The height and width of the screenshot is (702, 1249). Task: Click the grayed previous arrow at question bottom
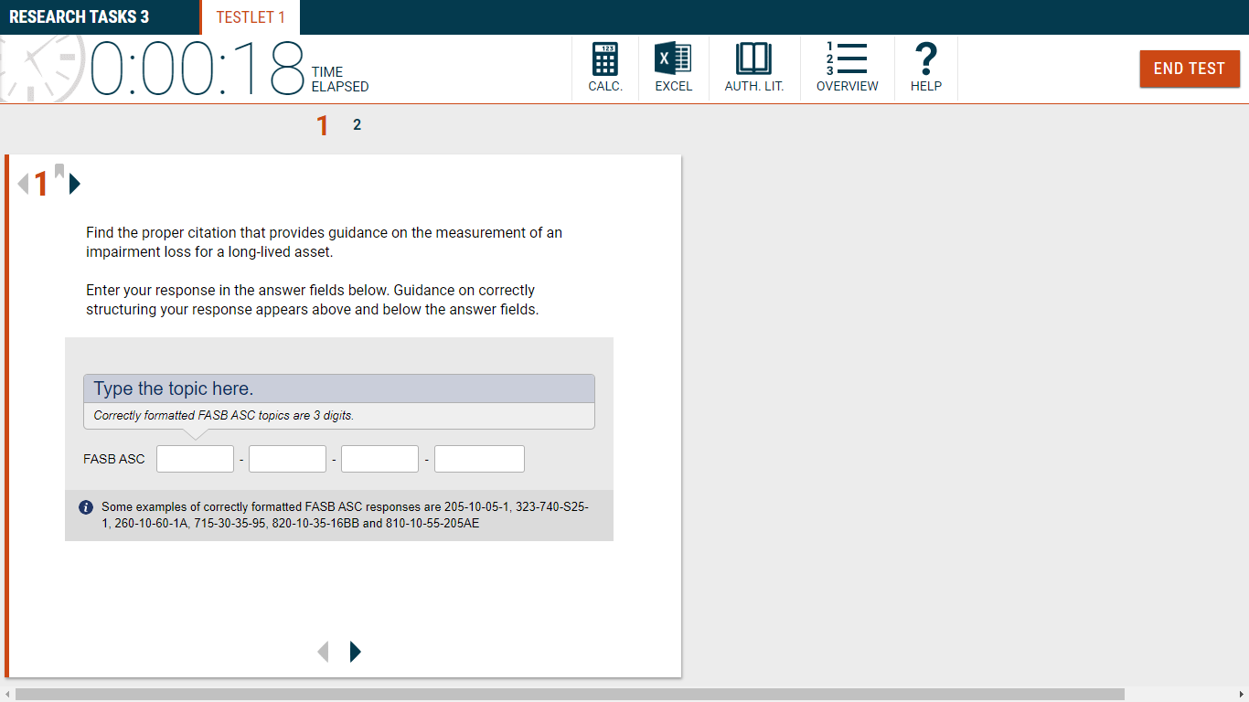tap(323, 651)
